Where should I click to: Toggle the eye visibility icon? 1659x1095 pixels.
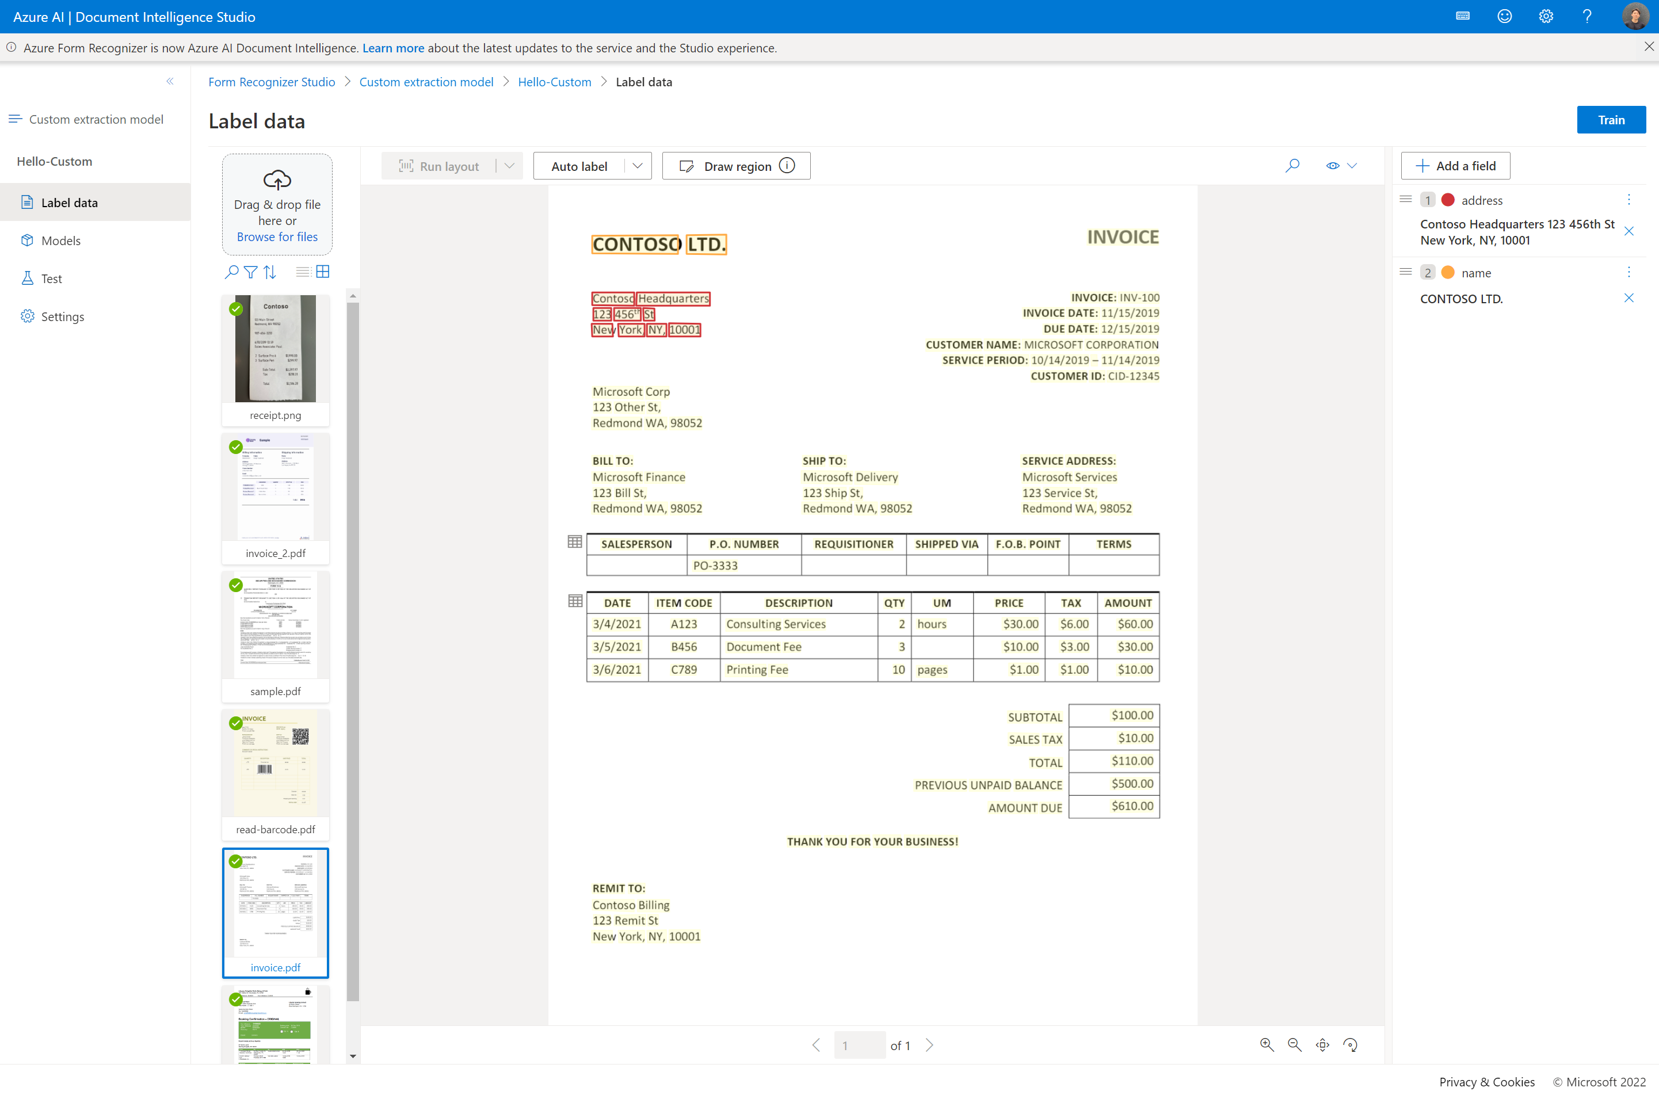(x=1332, y=165)
